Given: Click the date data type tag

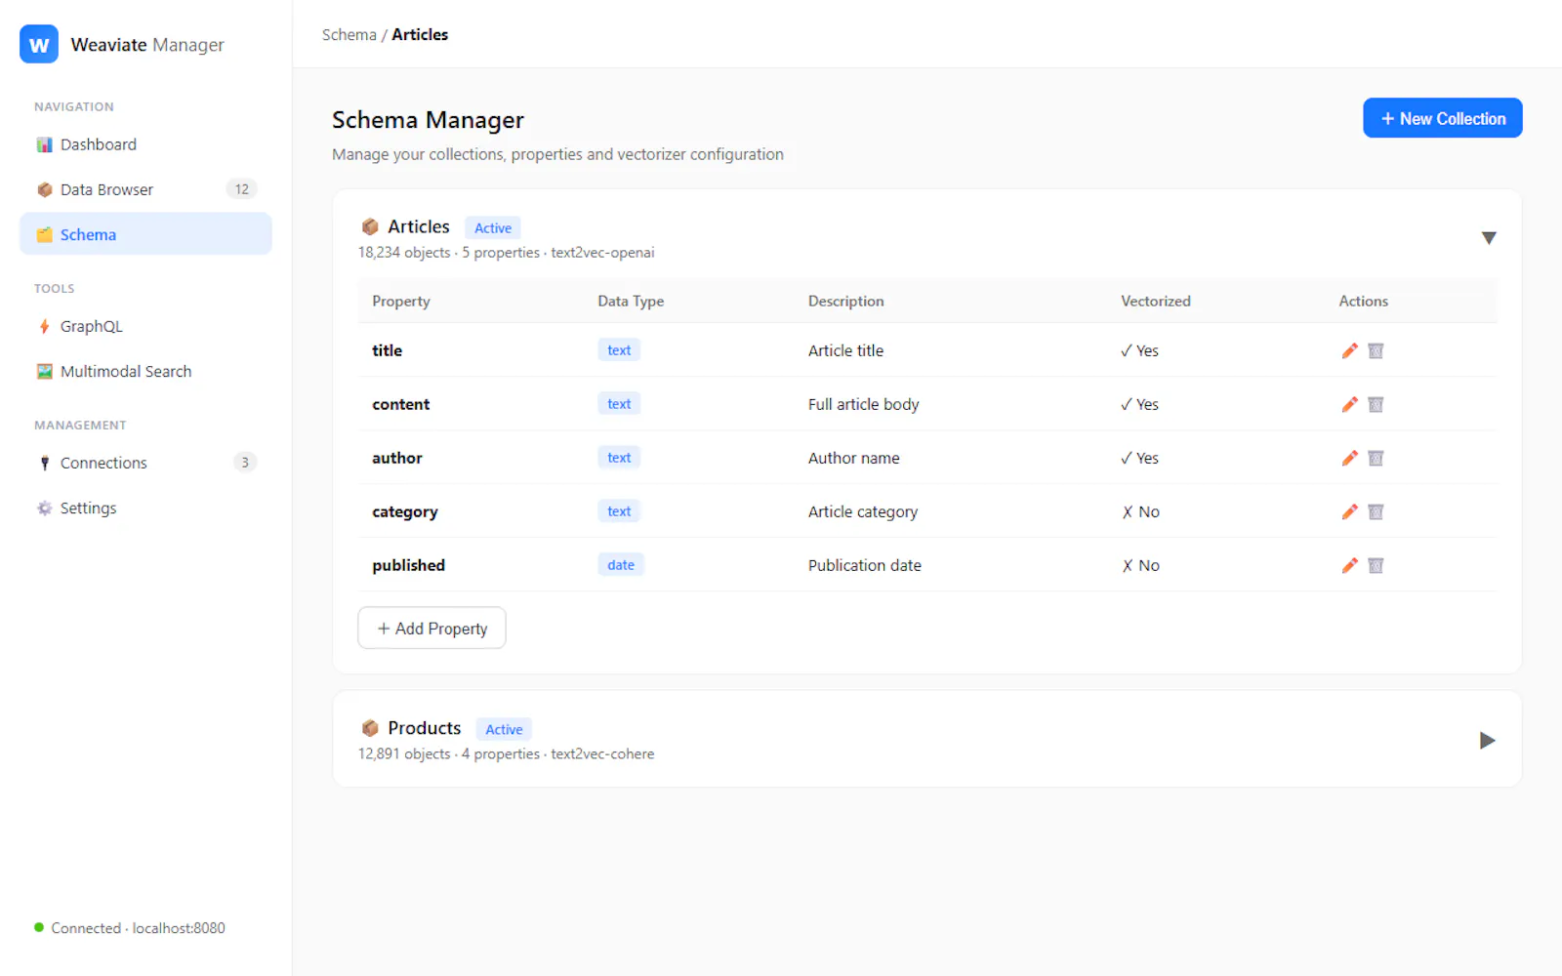Looking at the screenshot, I should tap(621, 565).
